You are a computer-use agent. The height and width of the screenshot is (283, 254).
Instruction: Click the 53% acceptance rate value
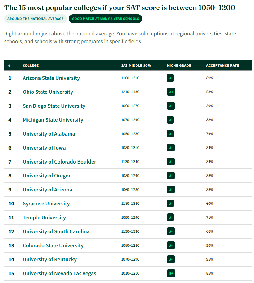[210, 92]
